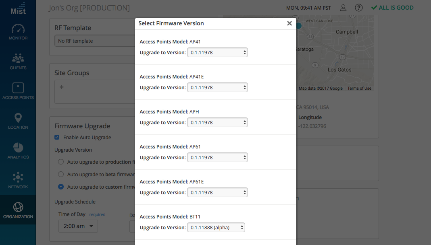Select auto upgrade to custom firmware
Screen dimensions: 431x245
pos(61,187)
